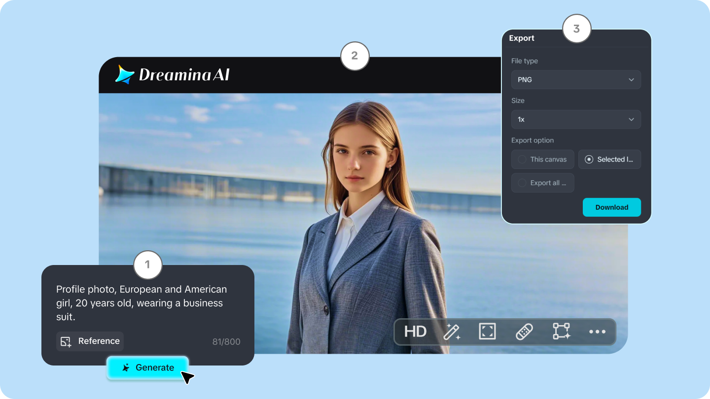The height and width of the screenshot is (399, 710).
Task: Open the File type dropdown showing PNG
Action: coord(576,80)
